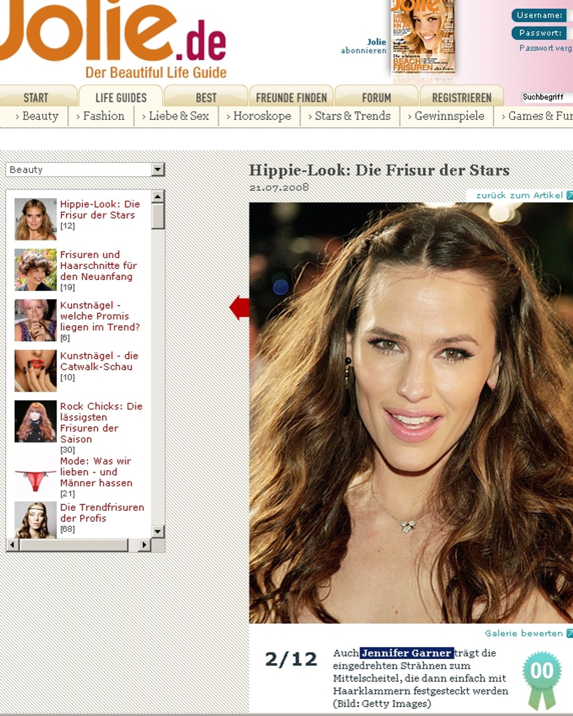
Task: Open the 'Die Trendfrisuren der Profis' thumbnail
Action: [35, 520]
